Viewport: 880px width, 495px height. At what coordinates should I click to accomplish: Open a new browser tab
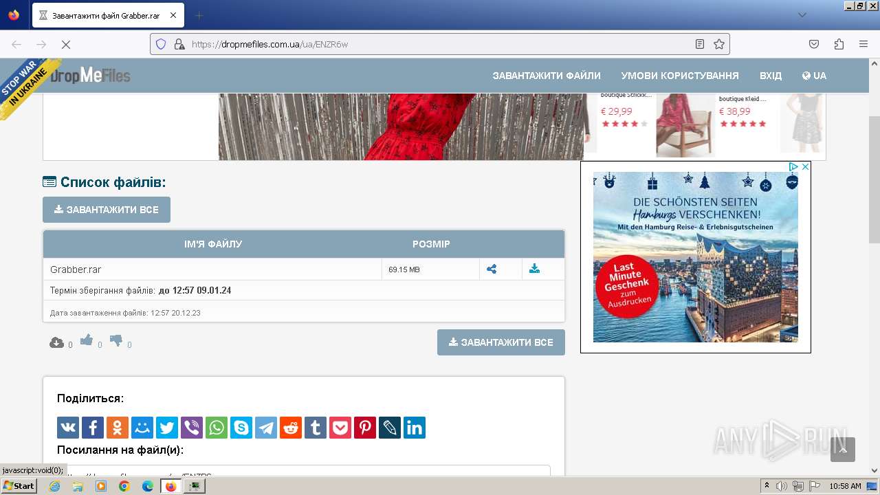[199, 15]
